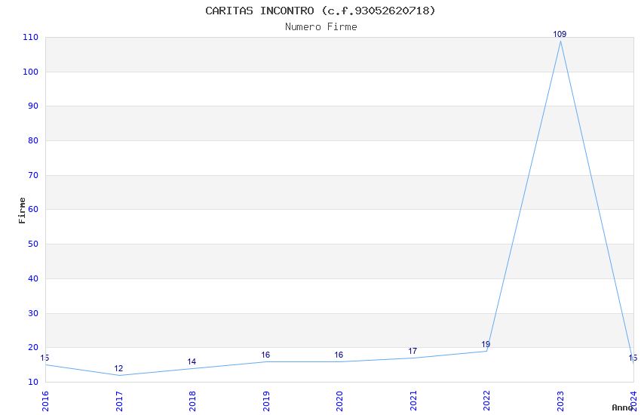Click the chart title CARITAS INCONTRO (c.f.93052620718)
Screen dimensions: 641x415
(x=320, y=11)
